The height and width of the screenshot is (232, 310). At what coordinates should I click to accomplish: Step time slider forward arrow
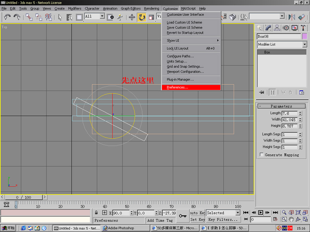(45, 197)
